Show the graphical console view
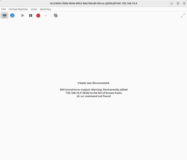The image size is (187, 160). click(x=4, y=16)
